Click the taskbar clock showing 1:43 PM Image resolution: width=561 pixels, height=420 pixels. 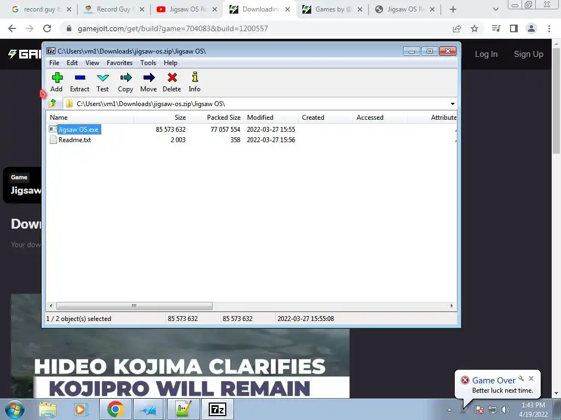pos(533,410)
